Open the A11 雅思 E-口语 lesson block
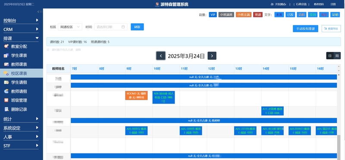Screen dimensions: 345x160 (x=273, y=111)
